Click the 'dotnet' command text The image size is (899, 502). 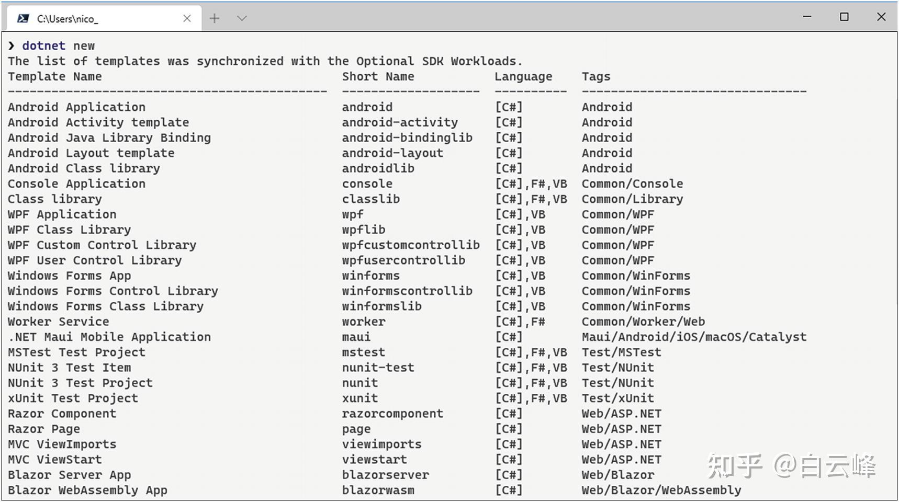[x=43, y=46]
